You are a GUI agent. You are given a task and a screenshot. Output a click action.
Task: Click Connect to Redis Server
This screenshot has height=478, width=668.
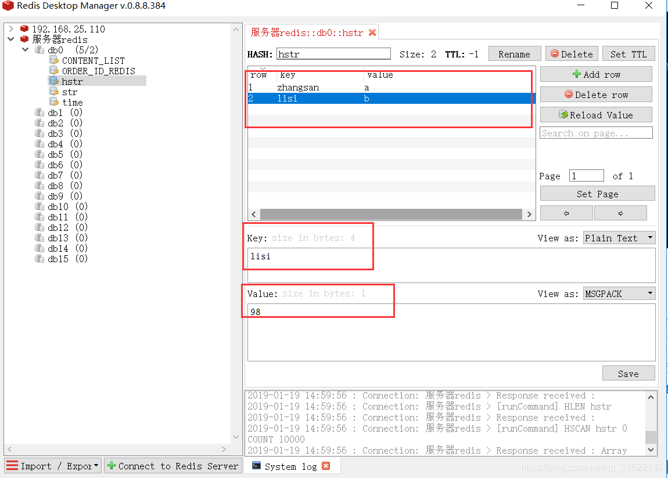point(173,466)
